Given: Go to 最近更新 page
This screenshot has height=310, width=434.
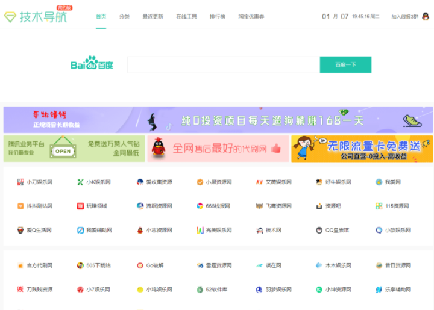Looking at the screenshot, I should pos(153,17).
